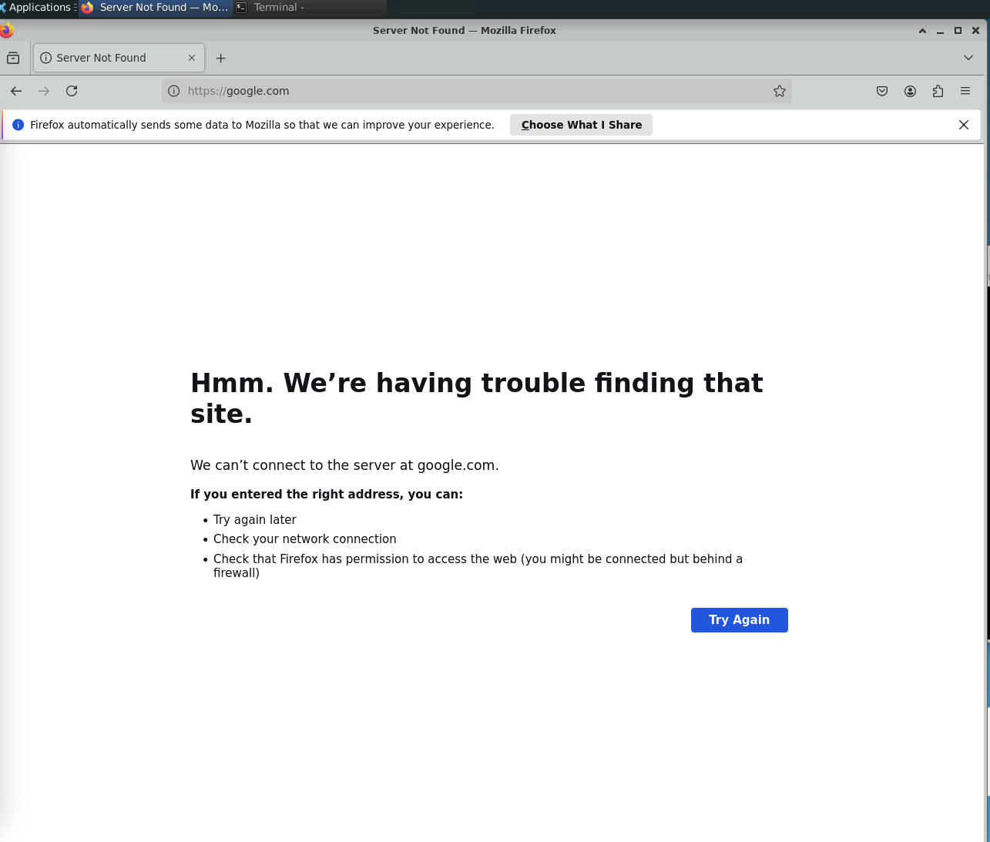The height and width of the screenshot is (842, 990).
Task: Open the Extensions puzzle icon
Action: (938, 91)
